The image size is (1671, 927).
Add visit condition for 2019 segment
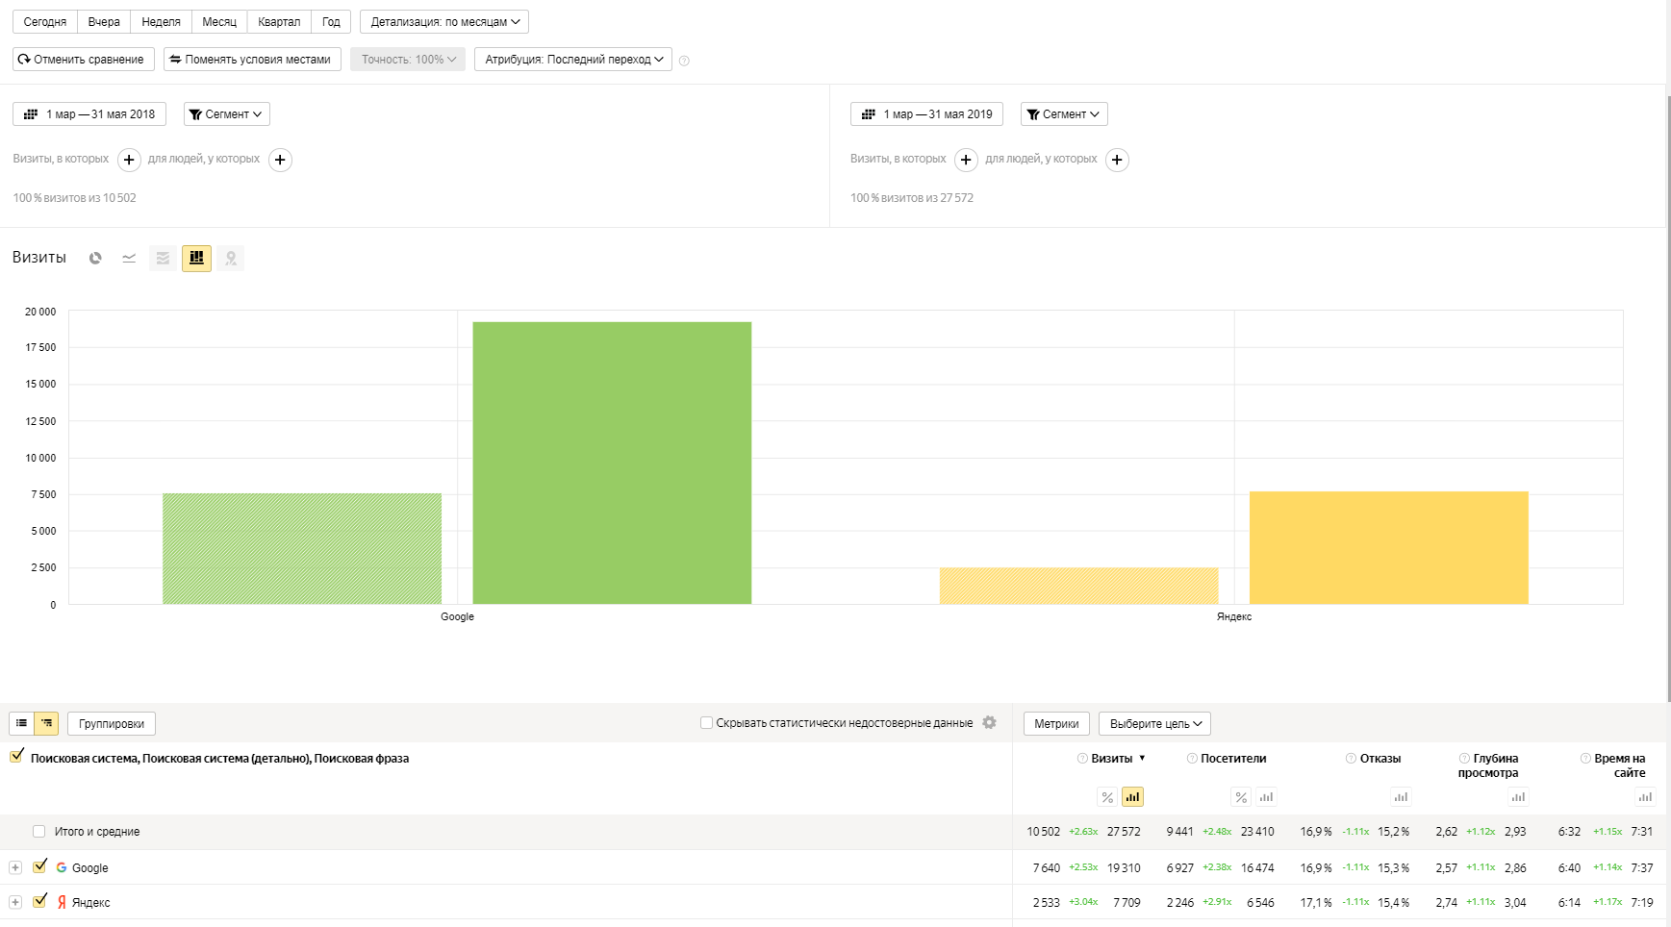pyautogui.click(x=966, y=160)
